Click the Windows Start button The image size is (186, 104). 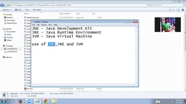(x=3, y=101)
